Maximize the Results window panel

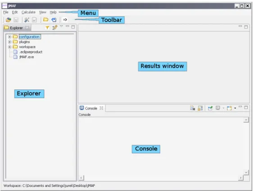(246, 27)
